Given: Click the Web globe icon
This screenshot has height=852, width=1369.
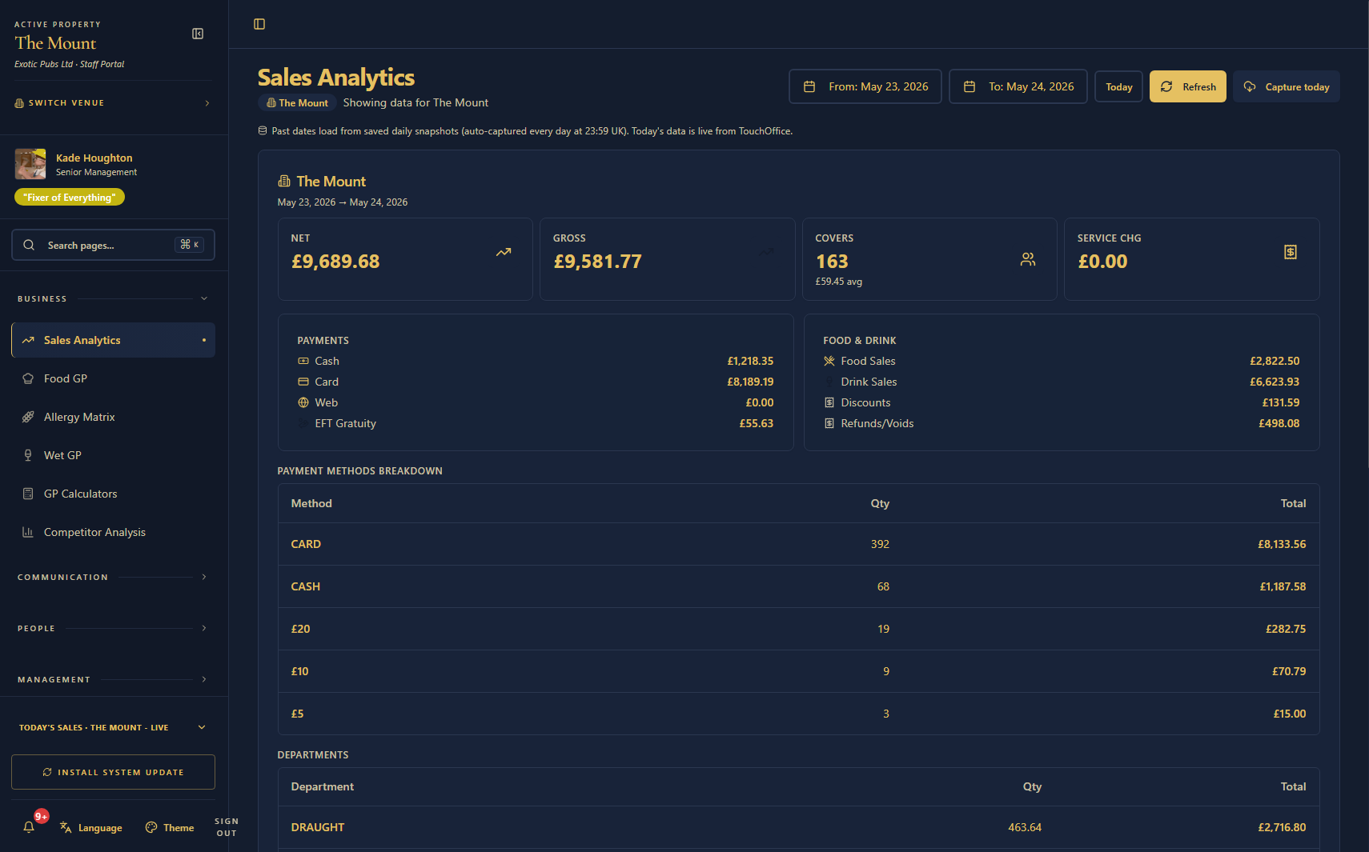Looking at the screenshot, I should (x=303, y=403).
